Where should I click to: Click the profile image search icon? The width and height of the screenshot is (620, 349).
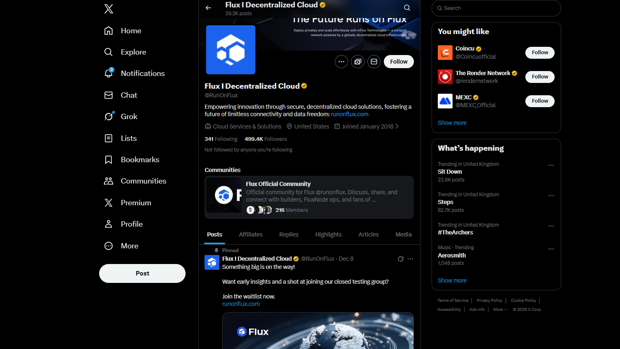pos(358,62)
